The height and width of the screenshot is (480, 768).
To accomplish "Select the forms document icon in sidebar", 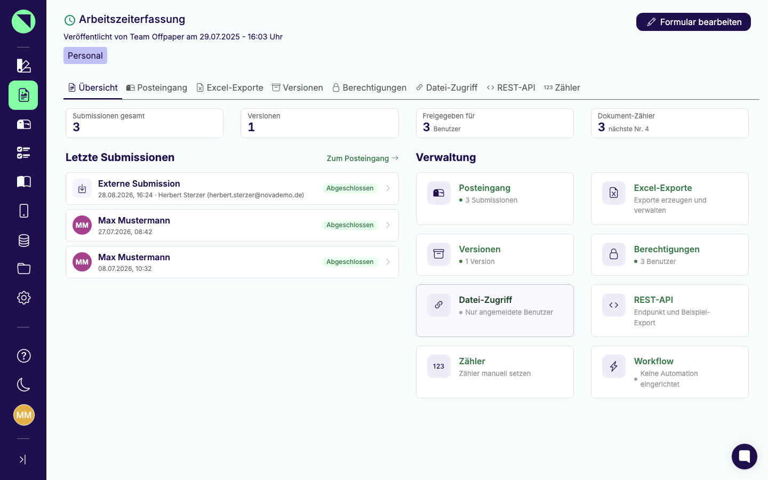I will (x=23, y=95).
